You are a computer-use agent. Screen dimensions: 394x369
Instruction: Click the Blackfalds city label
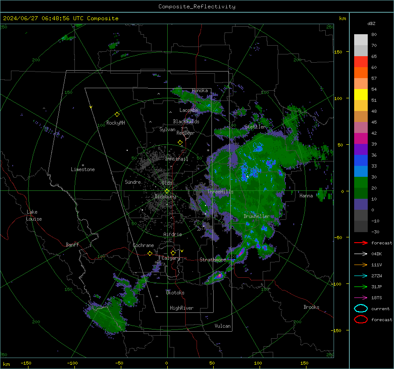[186, 122]
